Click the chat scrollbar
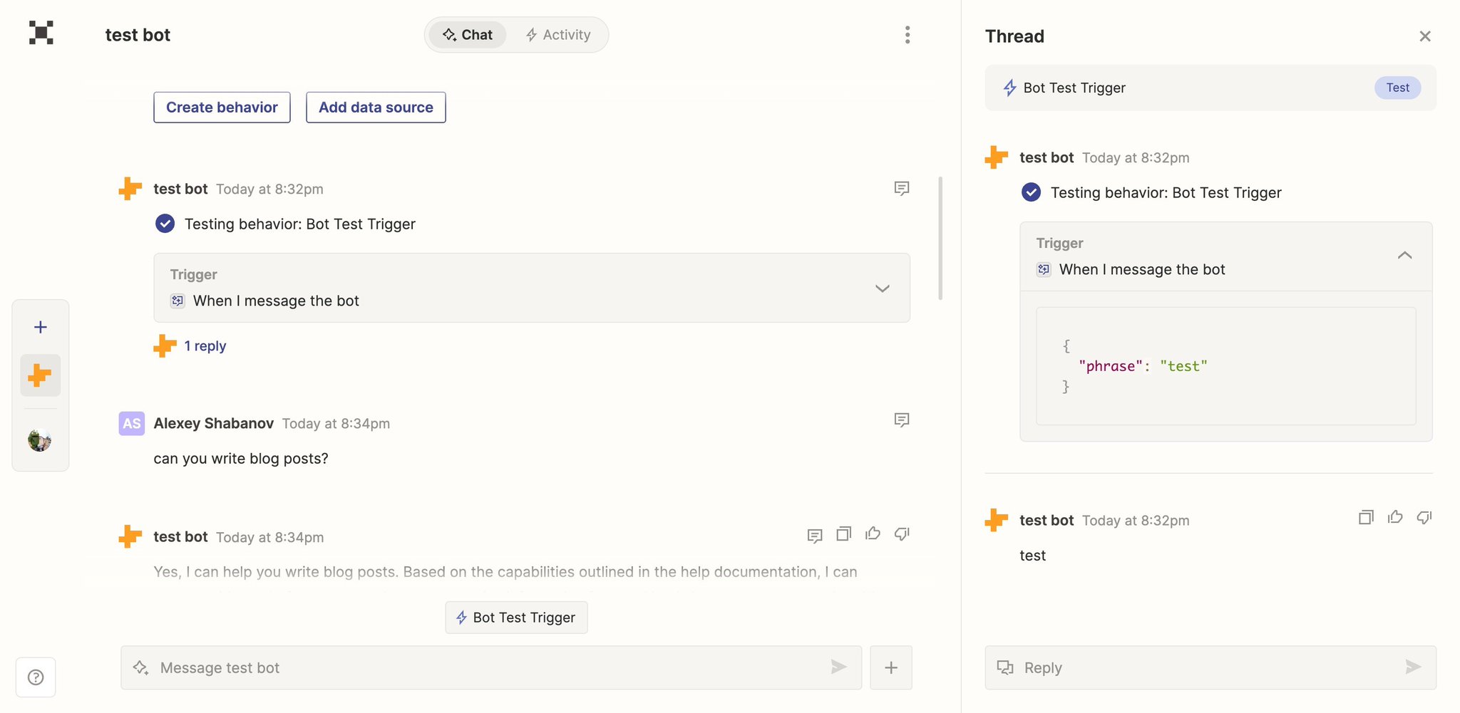Viewport: 1460px width, 713px height. pyautogui.click(x=940, y=238)
